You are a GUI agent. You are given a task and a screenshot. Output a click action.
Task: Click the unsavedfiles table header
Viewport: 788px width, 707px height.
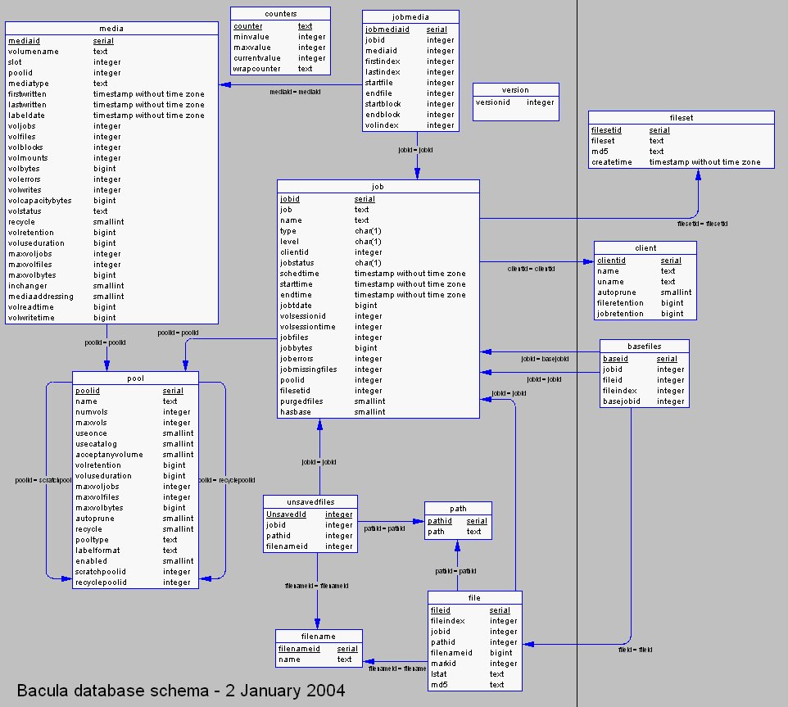click(310, 501)
